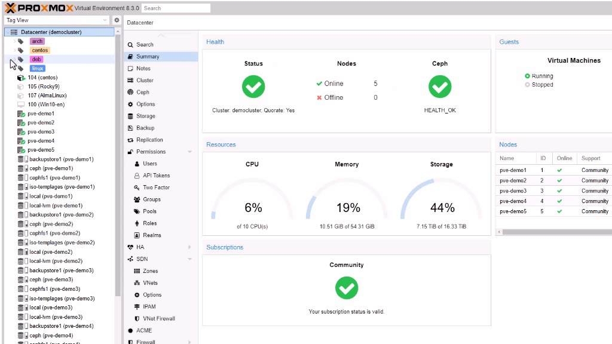Image resolution: width=612 pixels, height=344 pixels.
Task: Click the Backup menu icon
Action: (x=131, y=128)
